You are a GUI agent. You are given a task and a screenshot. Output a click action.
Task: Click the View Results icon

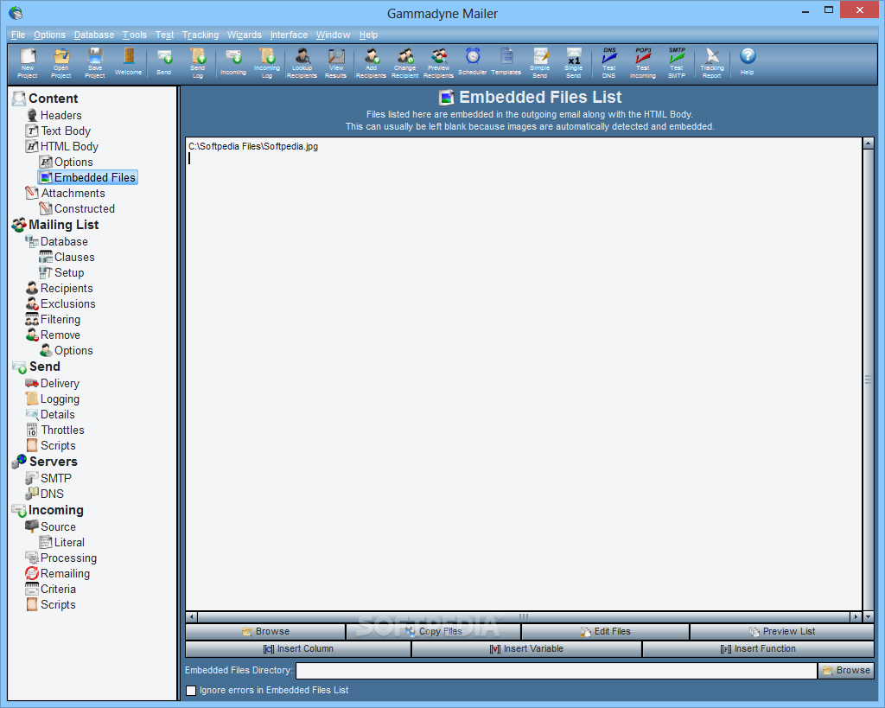coord(336,62)
